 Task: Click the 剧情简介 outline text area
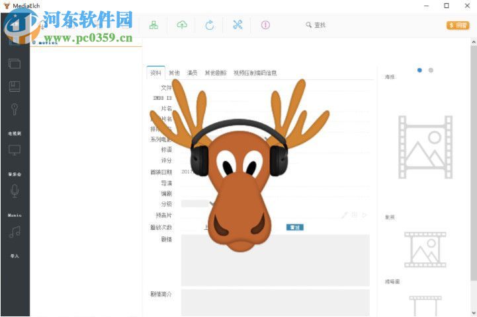click(x=275, y=303)
